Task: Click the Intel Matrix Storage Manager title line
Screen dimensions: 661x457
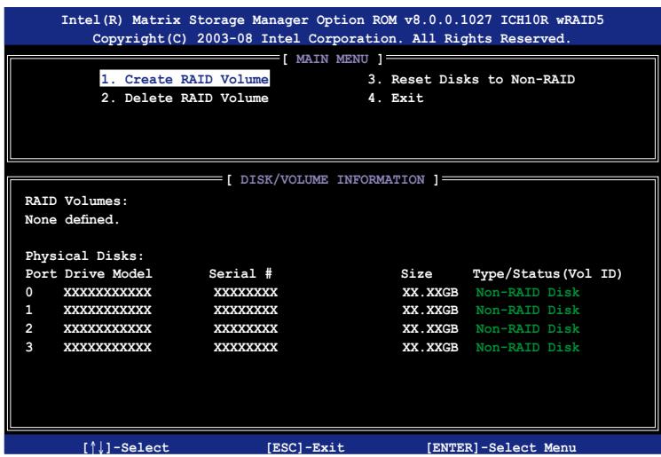Action: (x=332, y=20)
